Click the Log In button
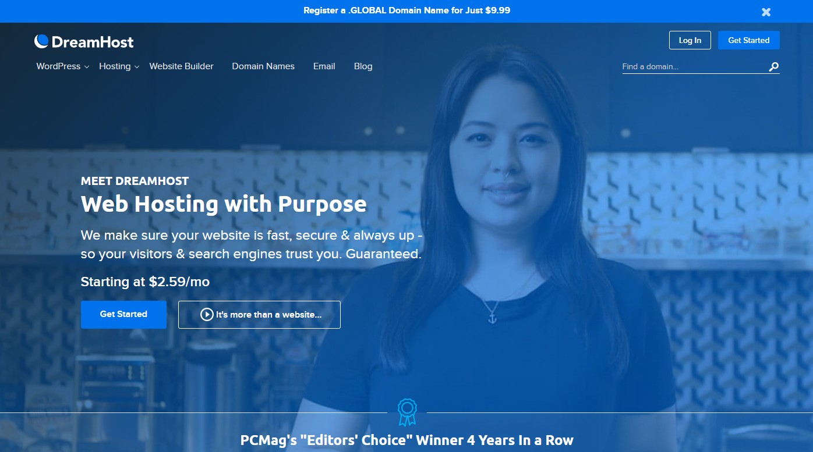813x452 pixels. (690, 40)
